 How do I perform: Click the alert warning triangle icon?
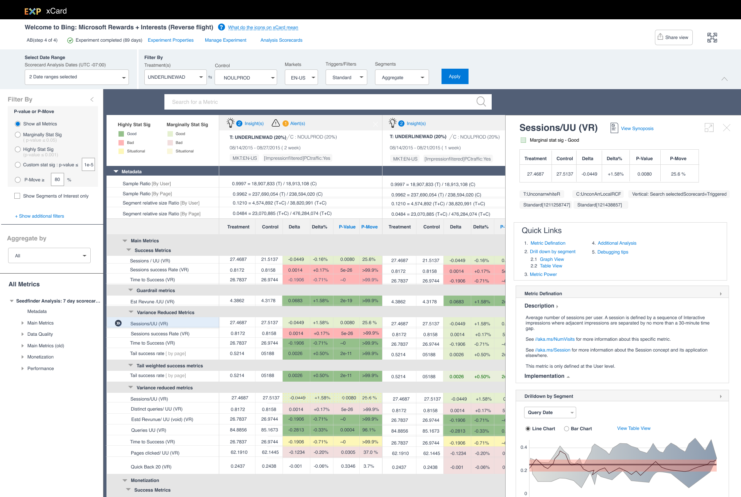tap(276, 123)
